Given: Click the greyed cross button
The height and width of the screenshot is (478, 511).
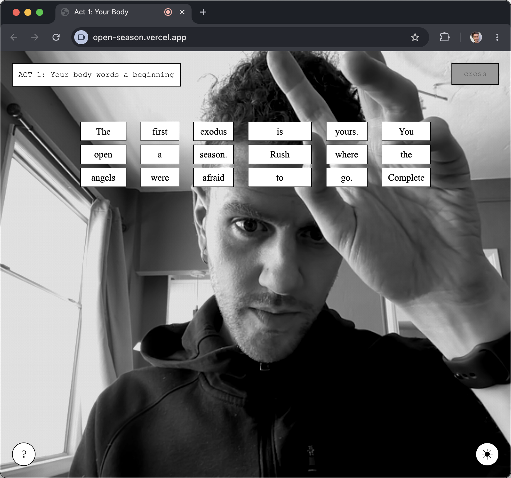Looking at the screenshot, I should click(x=475, y=74).
